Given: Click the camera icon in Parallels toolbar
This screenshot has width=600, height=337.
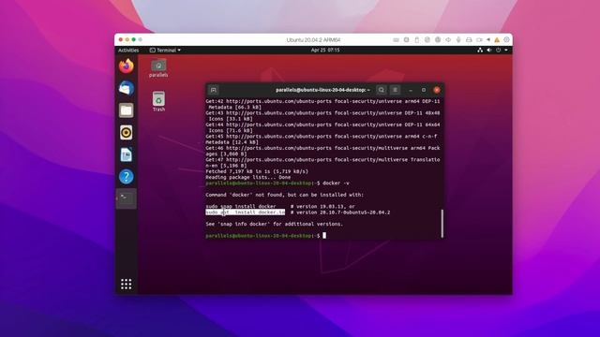Looking at the screenshot, I should 479,39.
